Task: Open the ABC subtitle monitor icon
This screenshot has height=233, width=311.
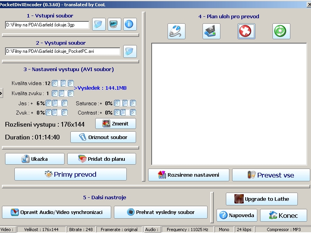Action: coord(114,24)
